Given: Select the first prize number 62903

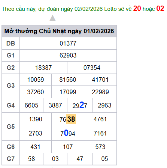Looking at the screenshot, I should point(68,55).
